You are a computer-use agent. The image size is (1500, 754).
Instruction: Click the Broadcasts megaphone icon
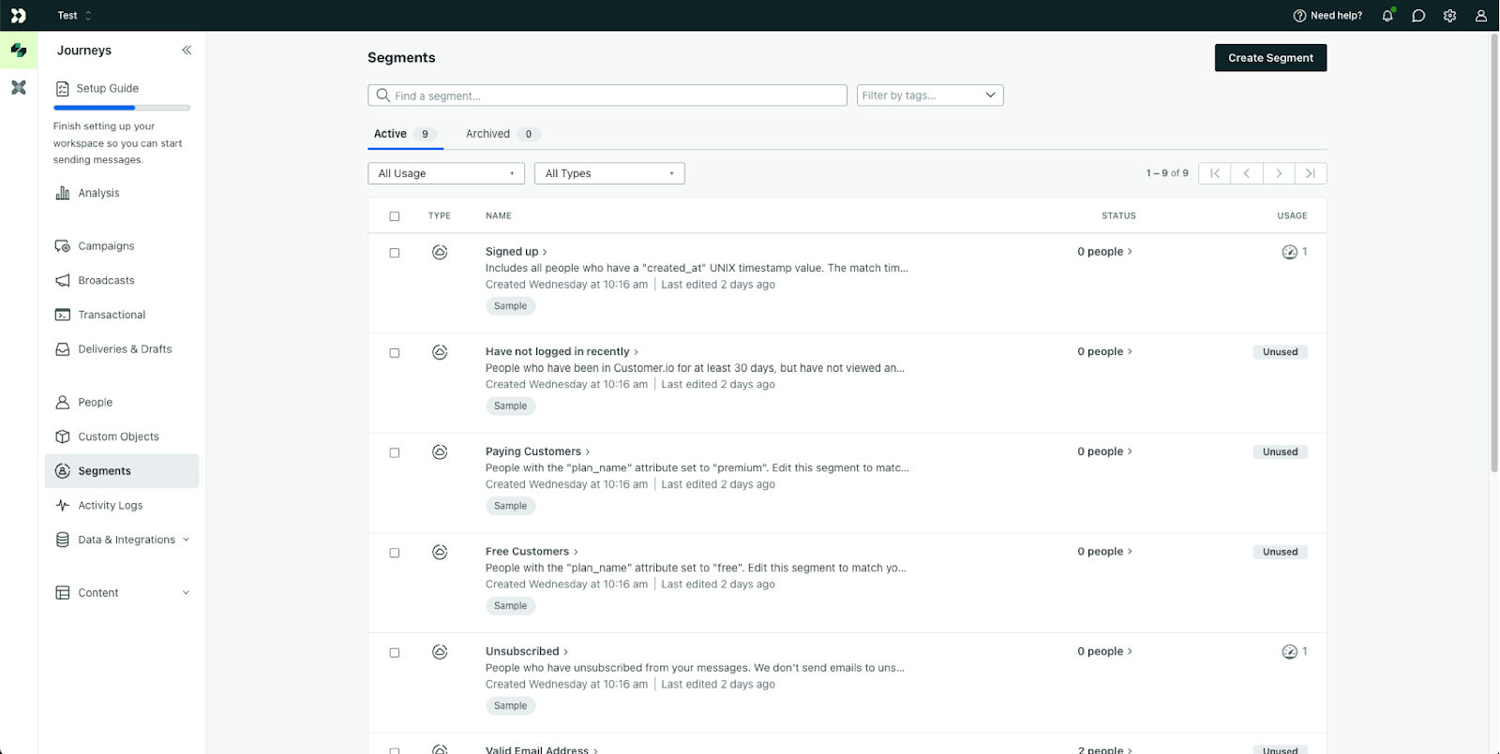pos(63,280)
